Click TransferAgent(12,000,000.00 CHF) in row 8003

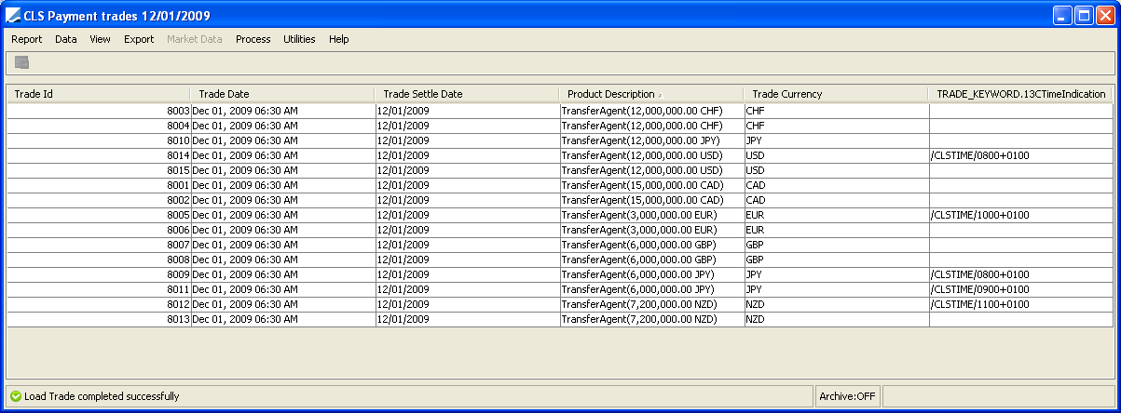tap(651, 111)
